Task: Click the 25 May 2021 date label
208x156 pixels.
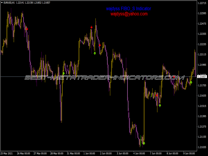Action: (x=7, y=153)
